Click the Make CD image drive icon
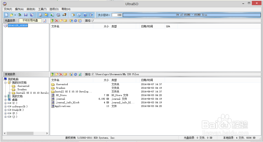The height and width of the screenshot is (142, 263). tap(40, 15)
